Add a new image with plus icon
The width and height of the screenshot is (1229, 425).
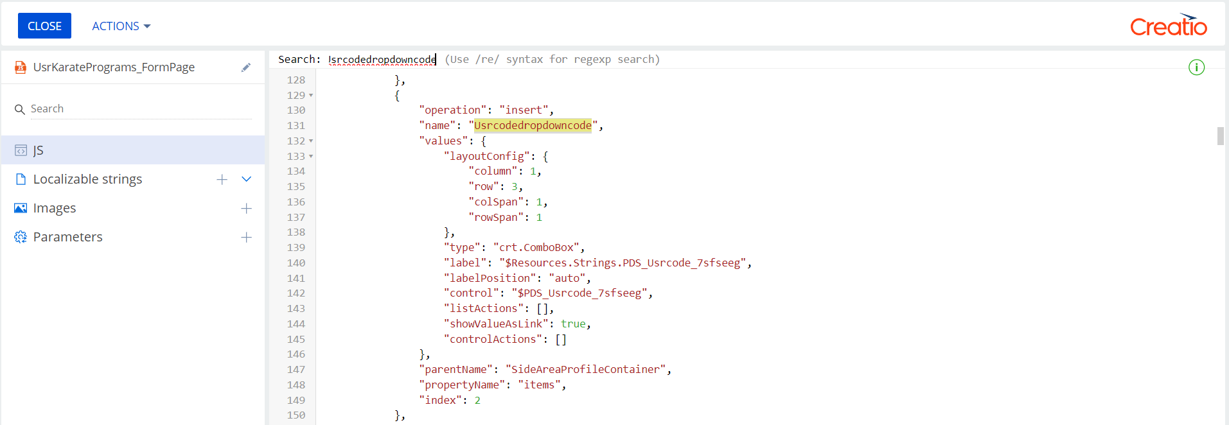click(246, 209)
